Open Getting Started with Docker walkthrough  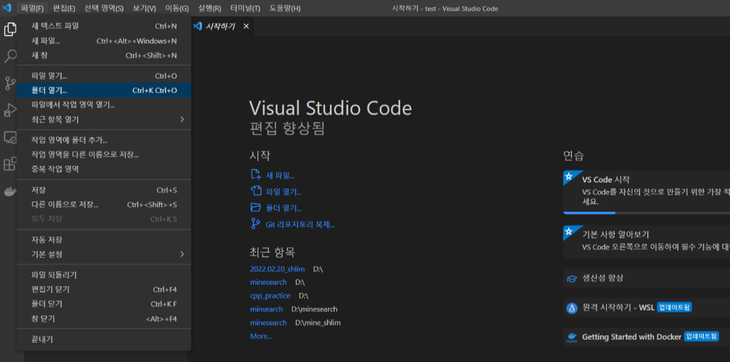646,337
